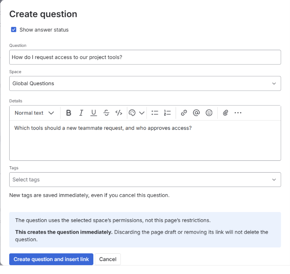
Task: Expand the text color dropdown arrow
Action: click(x=142, y=113)
